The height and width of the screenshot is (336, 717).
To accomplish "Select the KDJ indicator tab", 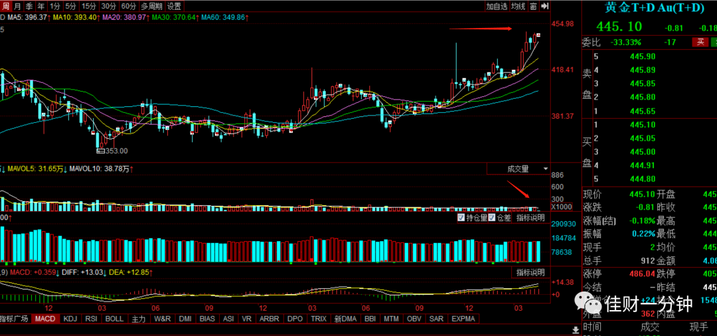I will (71, 319).
